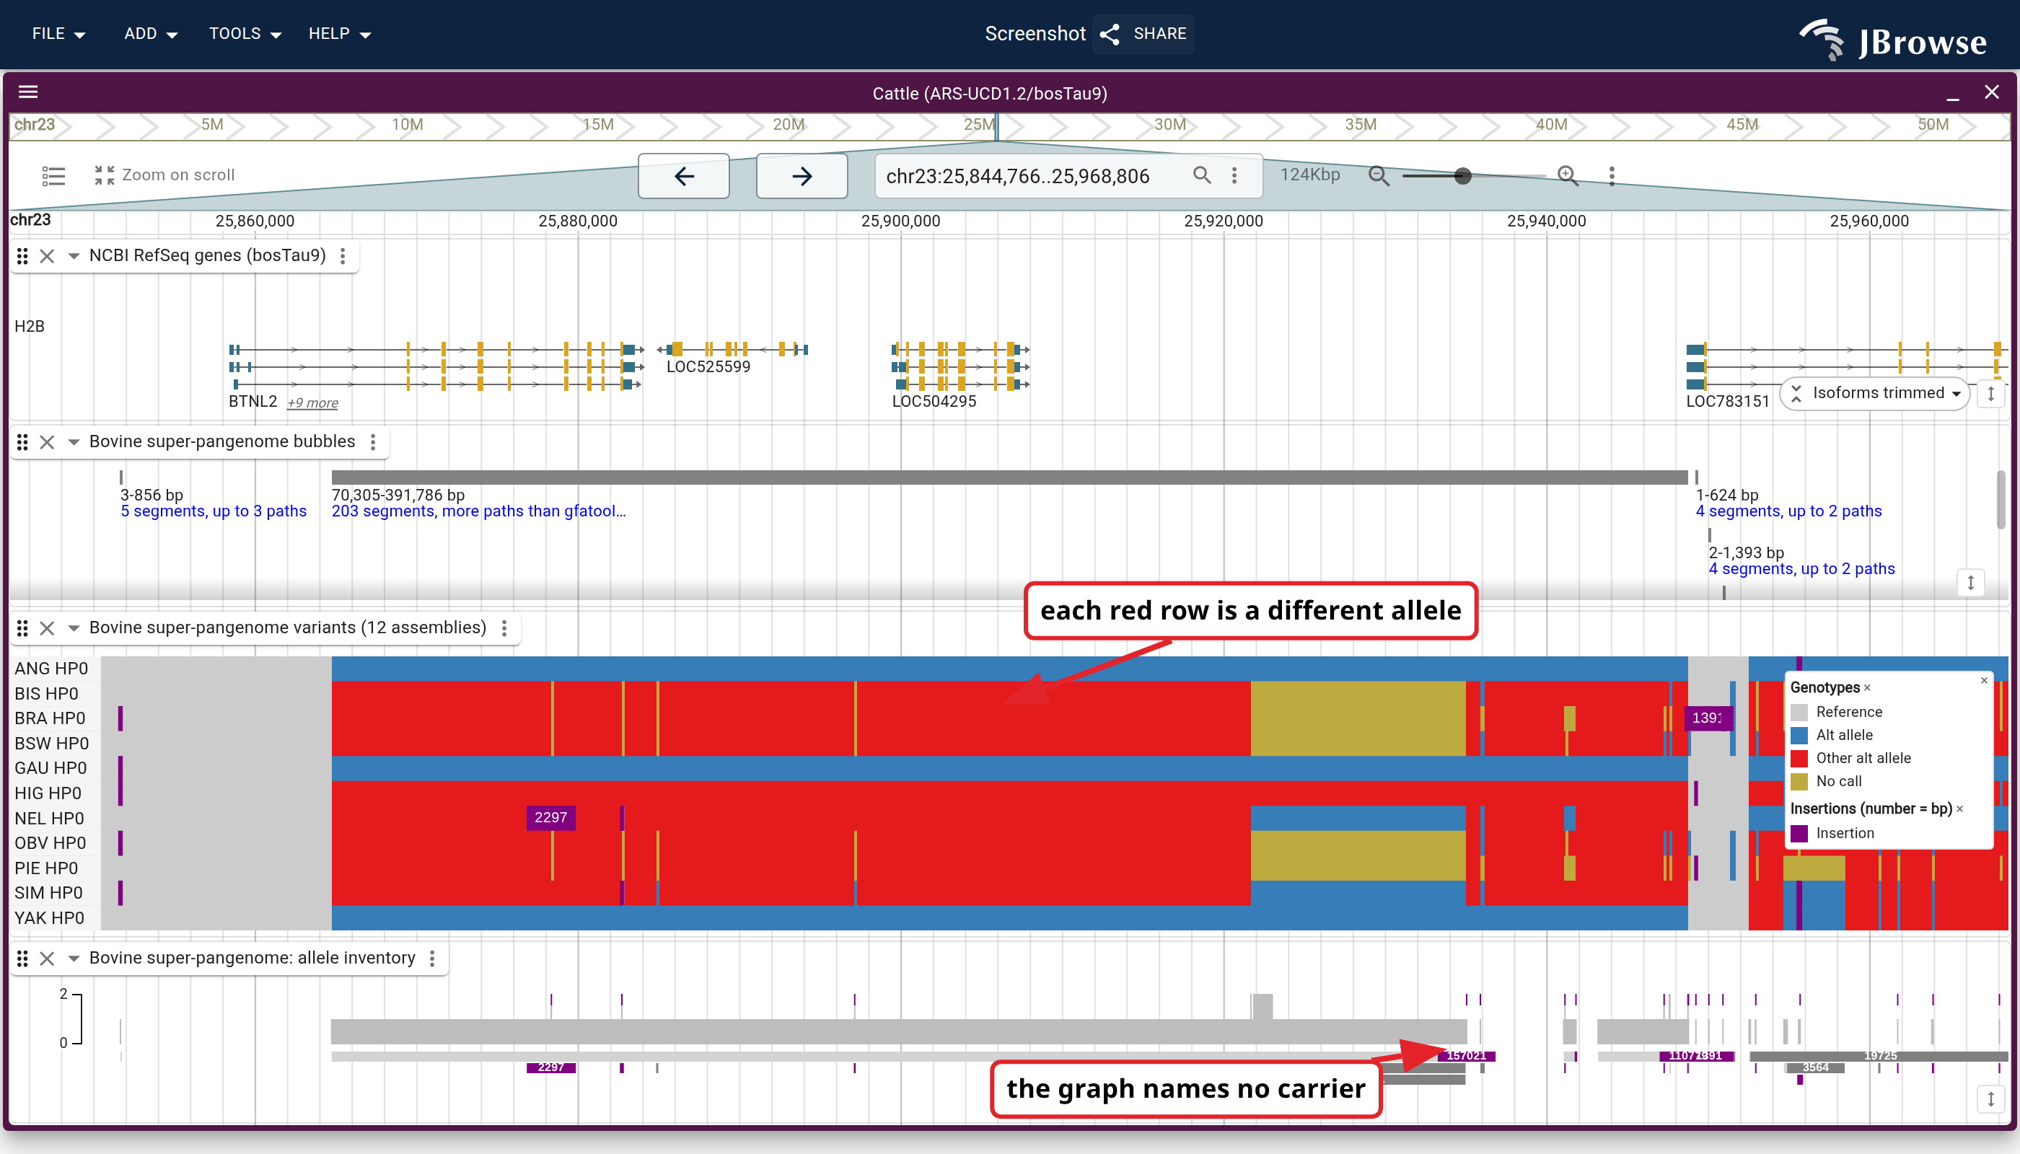2020x1154 pixels.
Task: Close the genotypes legend panel
Action: (x=1985, y=681)
